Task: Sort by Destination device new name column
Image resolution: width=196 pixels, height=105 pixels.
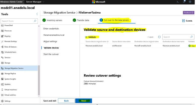Action: pyautogui.click(x=173, y=41)
